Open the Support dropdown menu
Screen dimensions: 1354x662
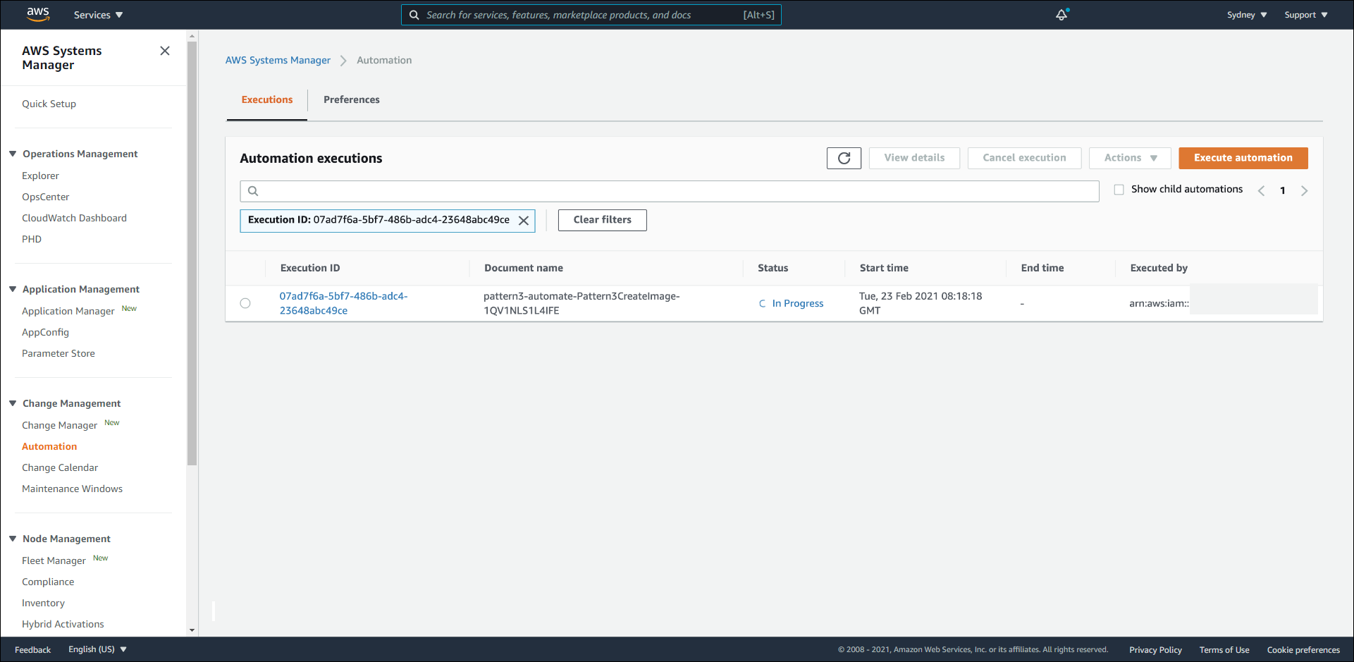click(1306, 15)
